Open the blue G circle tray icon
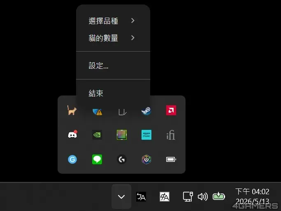This screenshot has width=281, height=211. pyautogui.click(x=72, y=159)
